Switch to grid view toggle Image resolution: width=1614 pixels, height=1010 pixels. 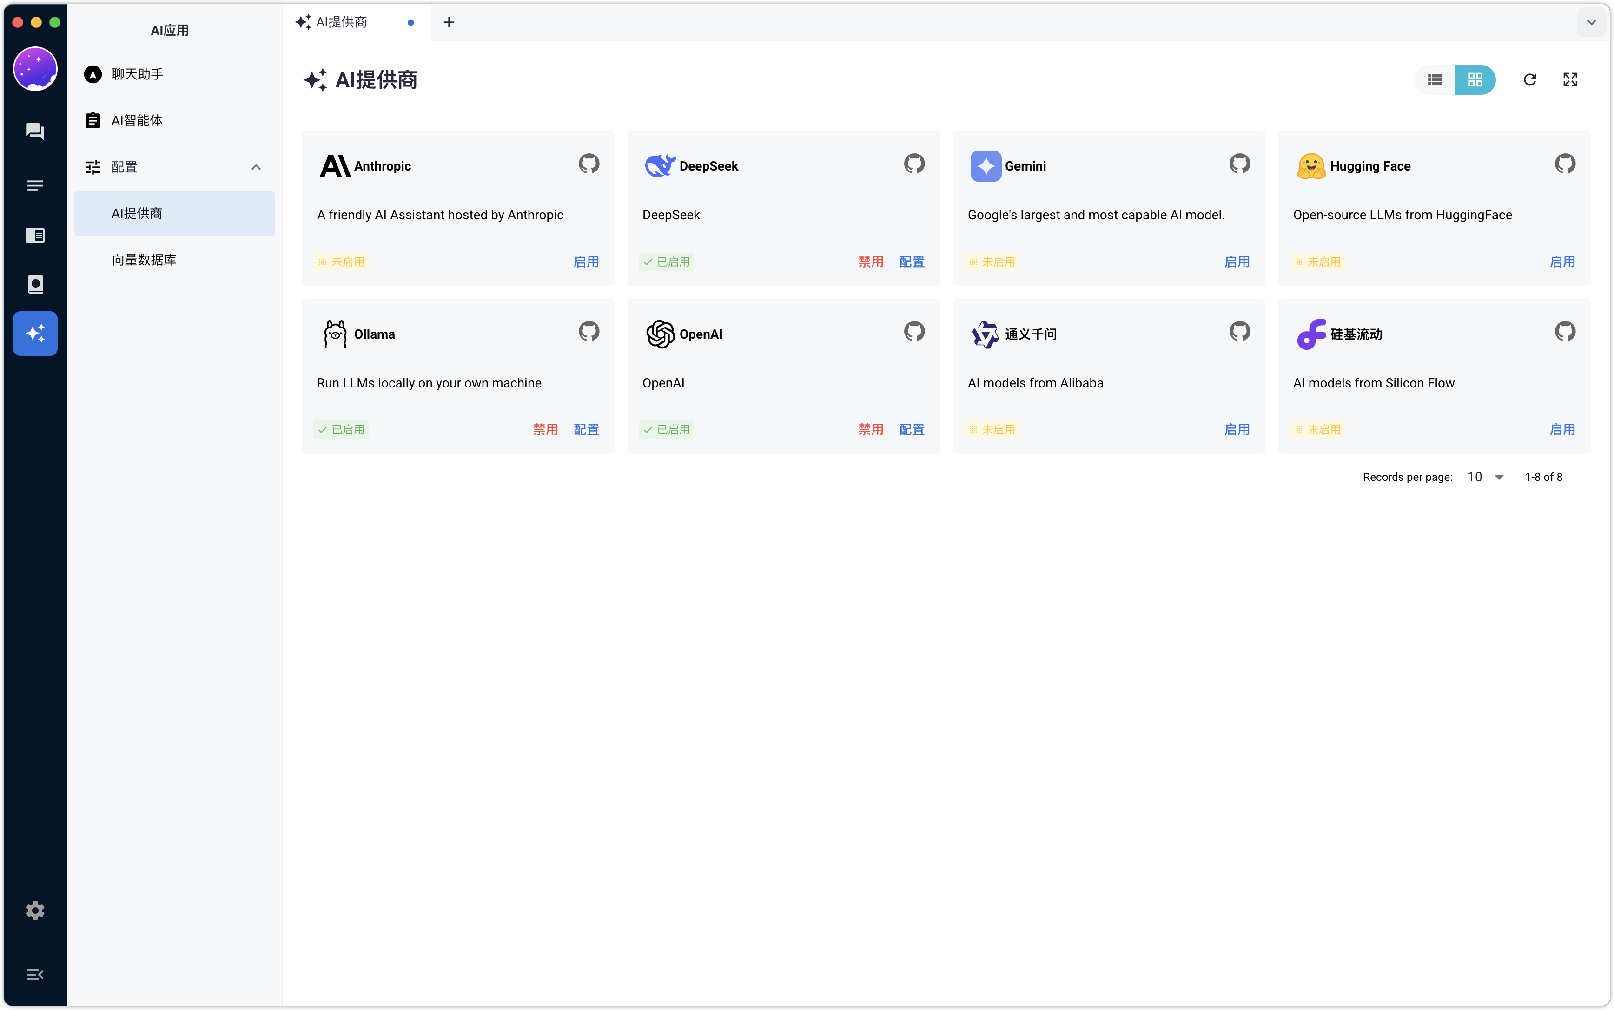1475,80
